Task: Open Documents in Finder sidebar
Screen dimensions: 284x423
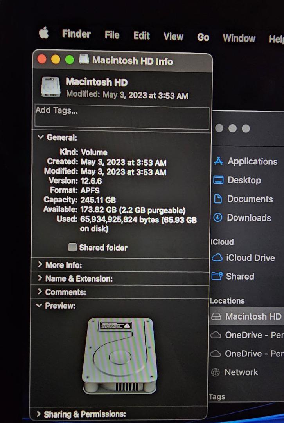Action: click(250, 199)
